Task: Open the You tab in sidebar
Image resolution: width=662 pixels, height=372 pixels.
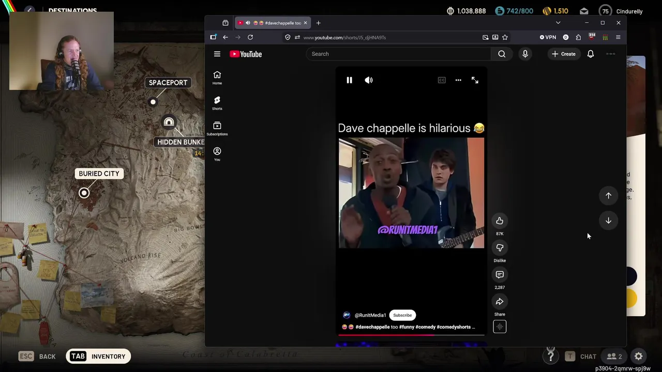Action: [217, 154]
